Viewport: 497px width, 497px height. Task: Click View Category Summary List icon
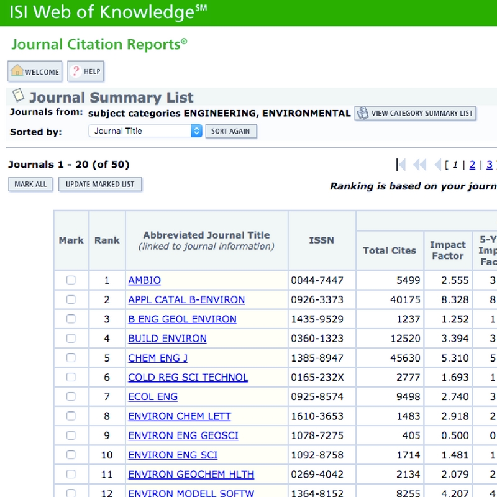(x=362, y=113)
